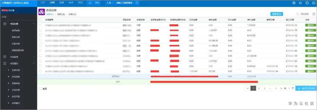Click the magnifier icon in top search bar
The image size is (317, 110).
coord(137,3)
